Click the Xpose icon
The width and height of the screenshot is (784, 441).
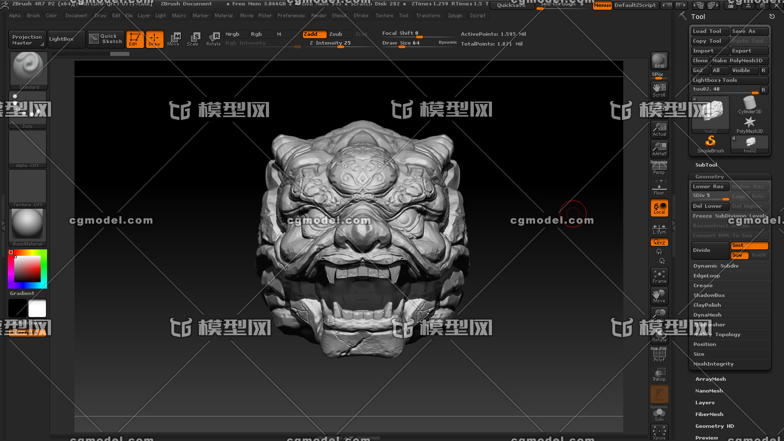tap(659, 432)
